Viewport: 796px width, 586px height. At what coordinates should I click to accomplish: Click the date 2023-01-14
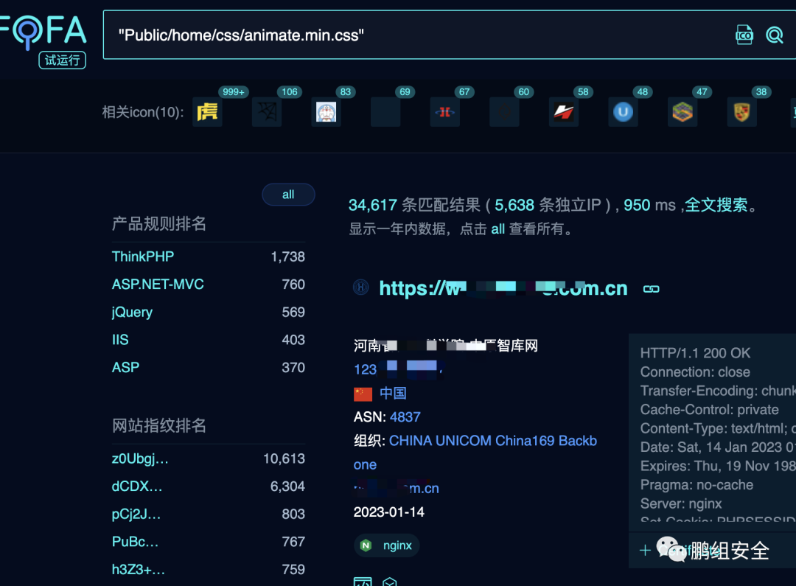[389, 512]
